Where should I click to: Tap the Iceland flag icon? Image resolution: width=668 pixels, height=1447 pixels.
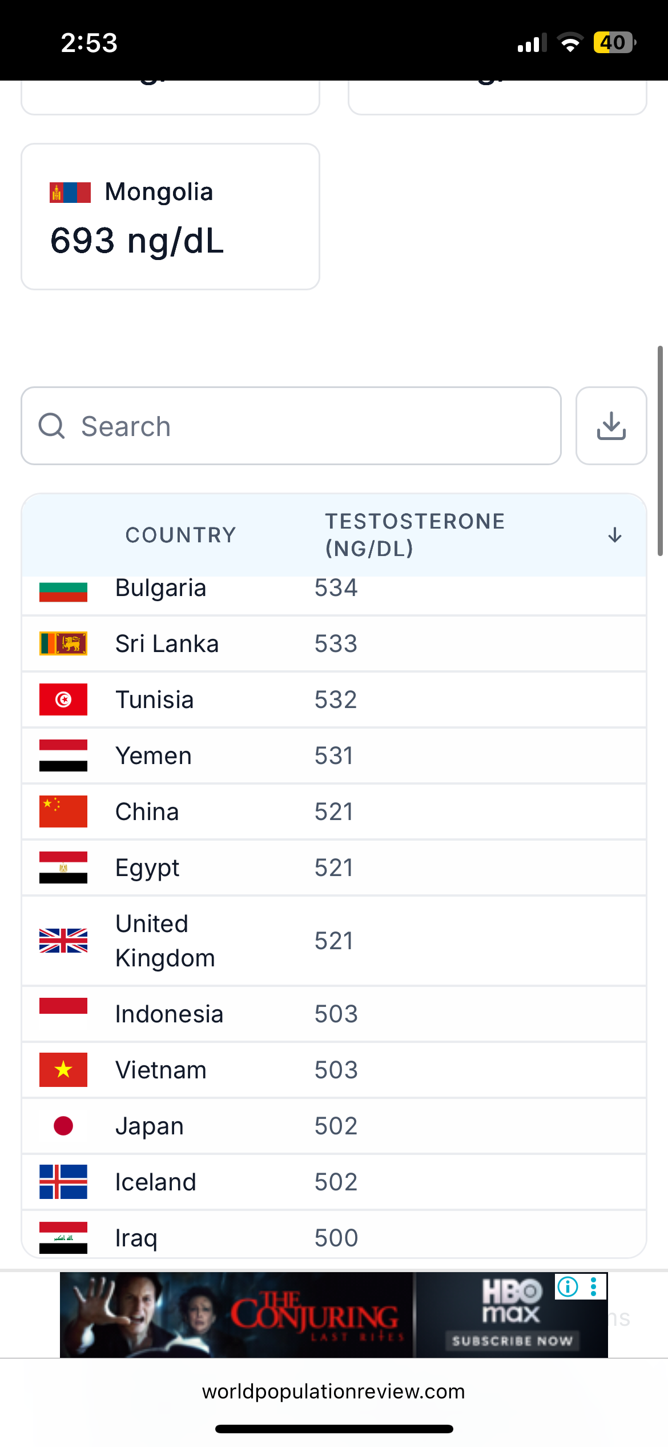click(x=63, y=1182)
